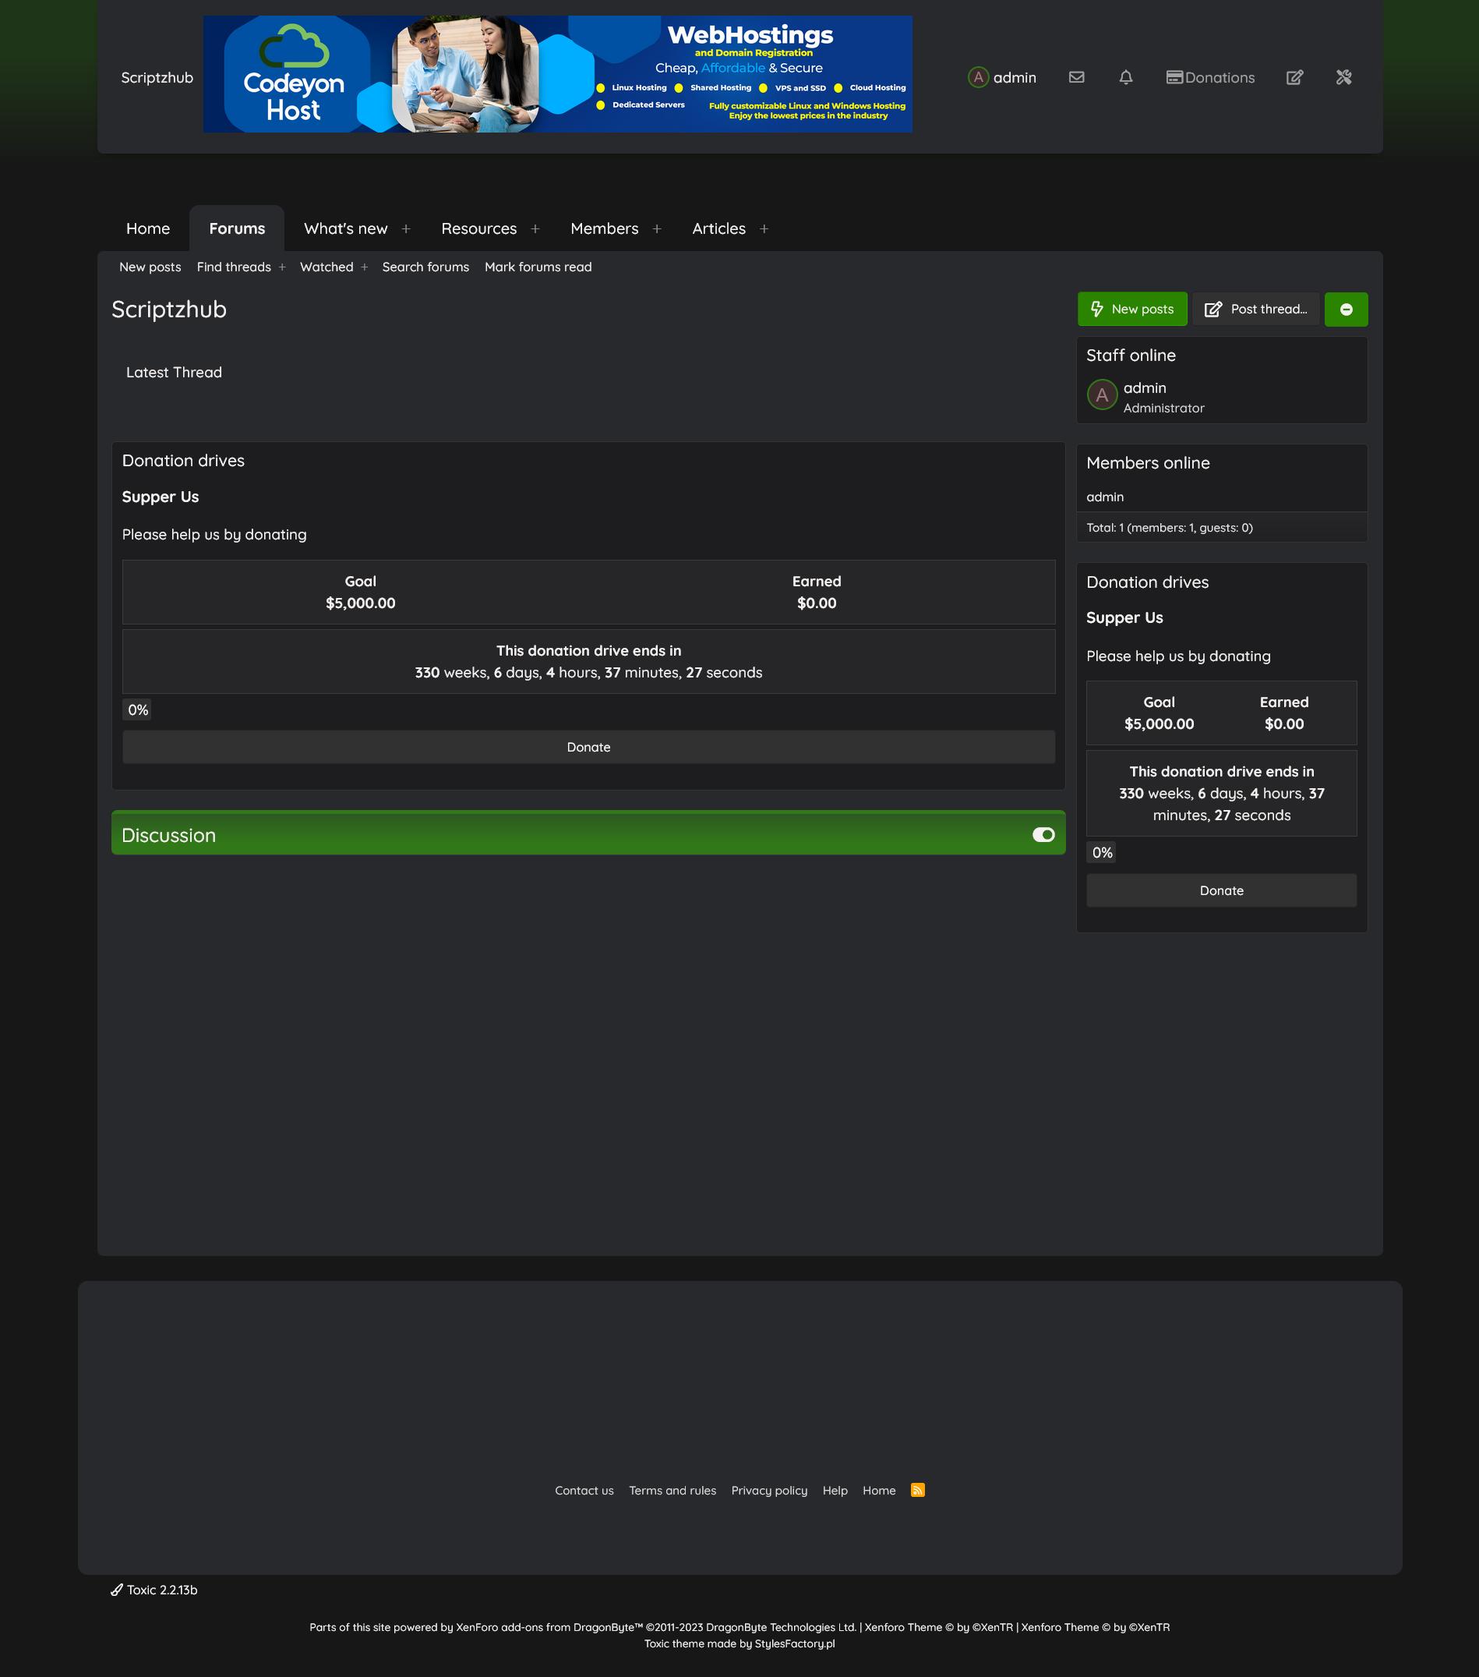Expand the Members plus dropdown

pyautogui.click(x=657, y=229)
